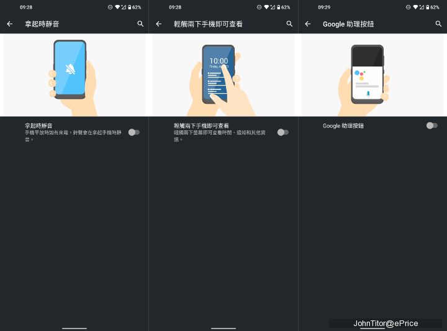Tap the navigation pill under the first screen
The width and height of the screenshot is (447, 331).
coord(74,329)
